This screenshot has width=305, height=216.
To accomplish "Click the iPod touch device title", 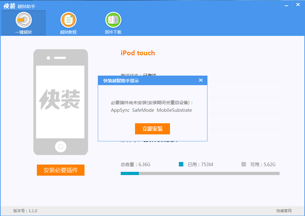I will [138, 53].
